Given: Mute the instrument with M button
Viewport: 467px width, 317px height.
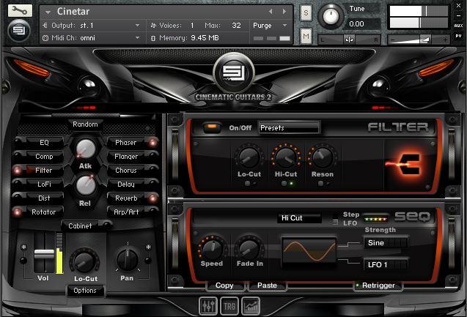Looking at the screenshot, I should (x=306, y=36).
